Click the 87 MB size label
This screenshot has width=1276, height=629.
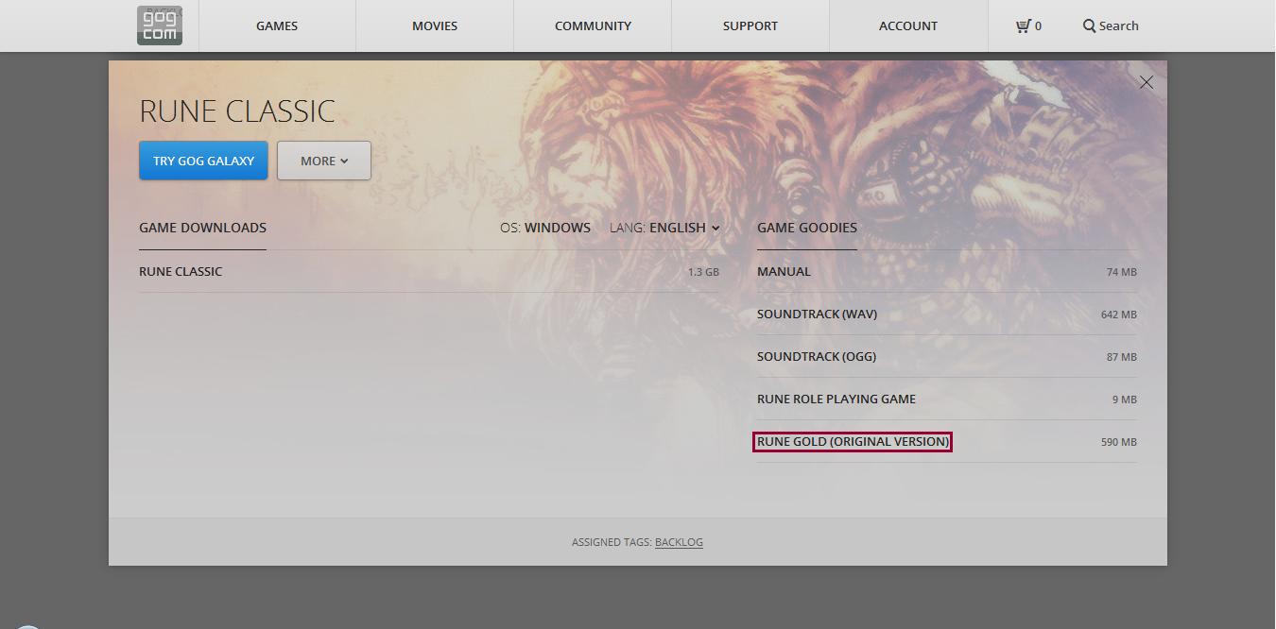tap(1122, 357)
